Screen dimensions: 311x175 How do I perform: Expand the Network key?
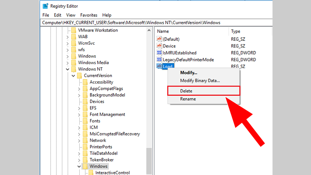[79, 141]
